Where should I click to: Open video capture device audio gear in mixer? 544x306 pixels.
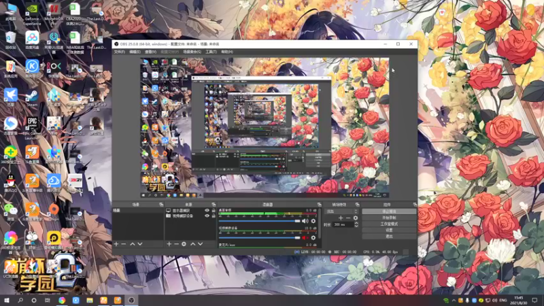coord(313,237)
